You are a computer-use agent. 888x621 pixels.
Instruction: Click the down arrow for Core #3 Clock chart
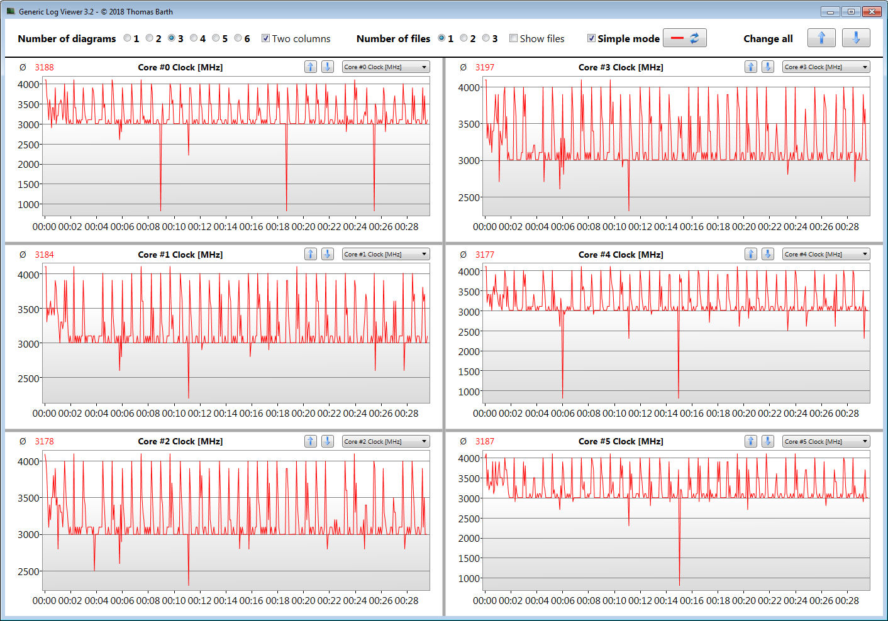(x=768, y=67)
